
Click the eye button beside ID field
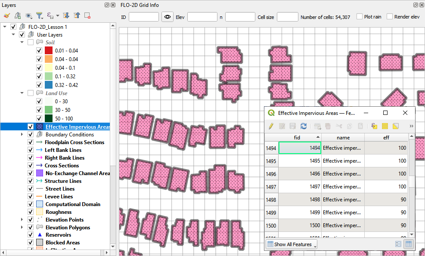168,17
